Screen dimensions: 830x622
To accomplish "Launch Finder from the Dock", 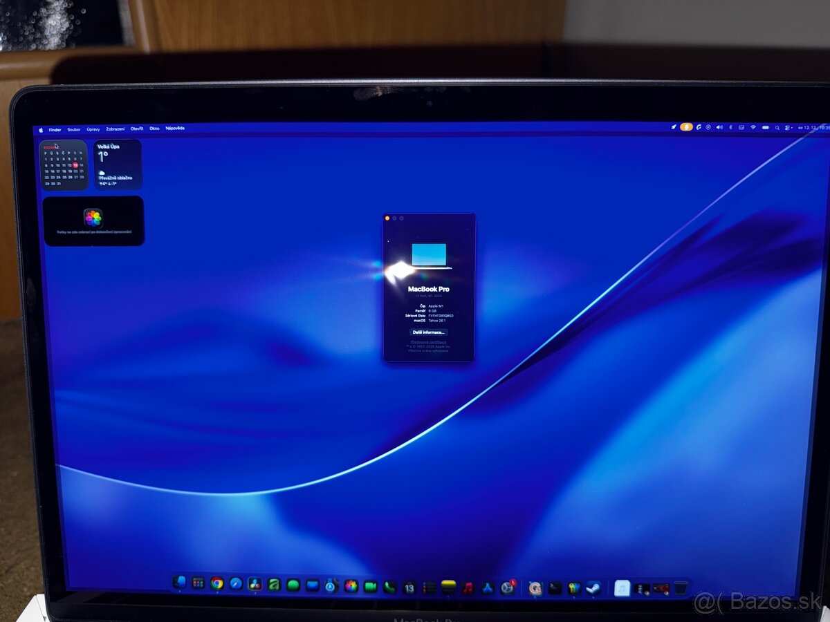I will pos(180,583).
